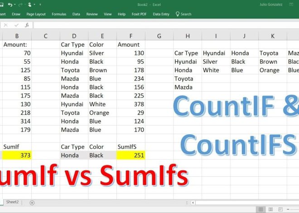Click the gray criteria cell 'Honda'
Image resolution: width=299 pixels, height=213 pixels.
[74, 155]
